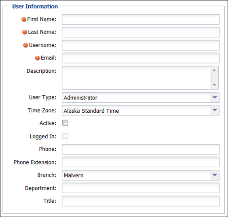Open the Branch dropdown arrow
This screenshot has width=228, height=217.
215,175
